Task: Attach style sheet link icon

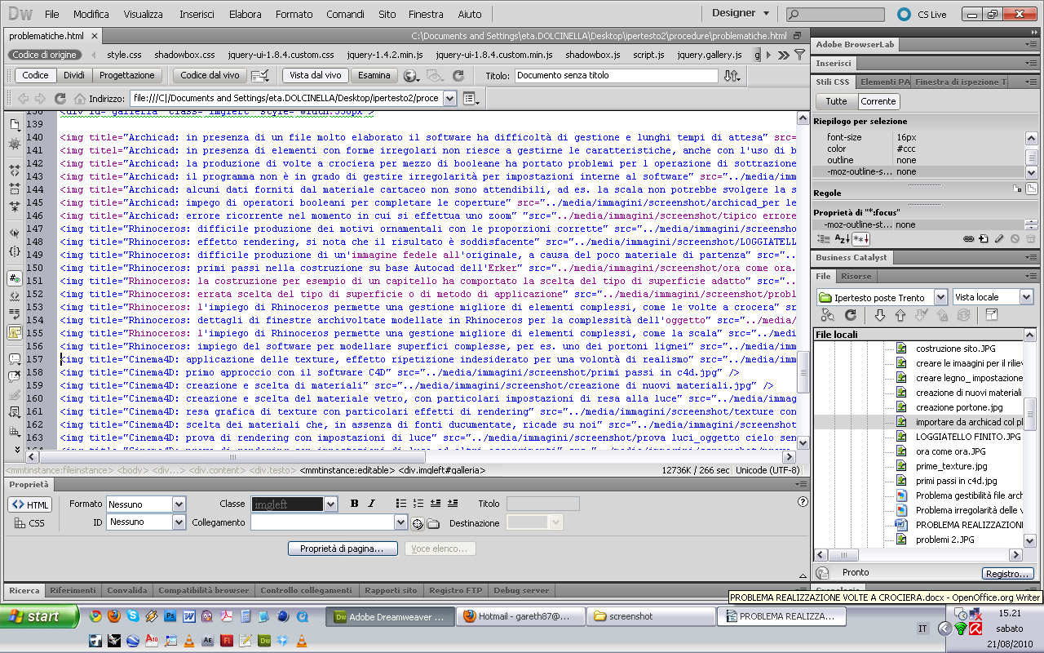Action: pyautogui.click(x=968, y=238)
